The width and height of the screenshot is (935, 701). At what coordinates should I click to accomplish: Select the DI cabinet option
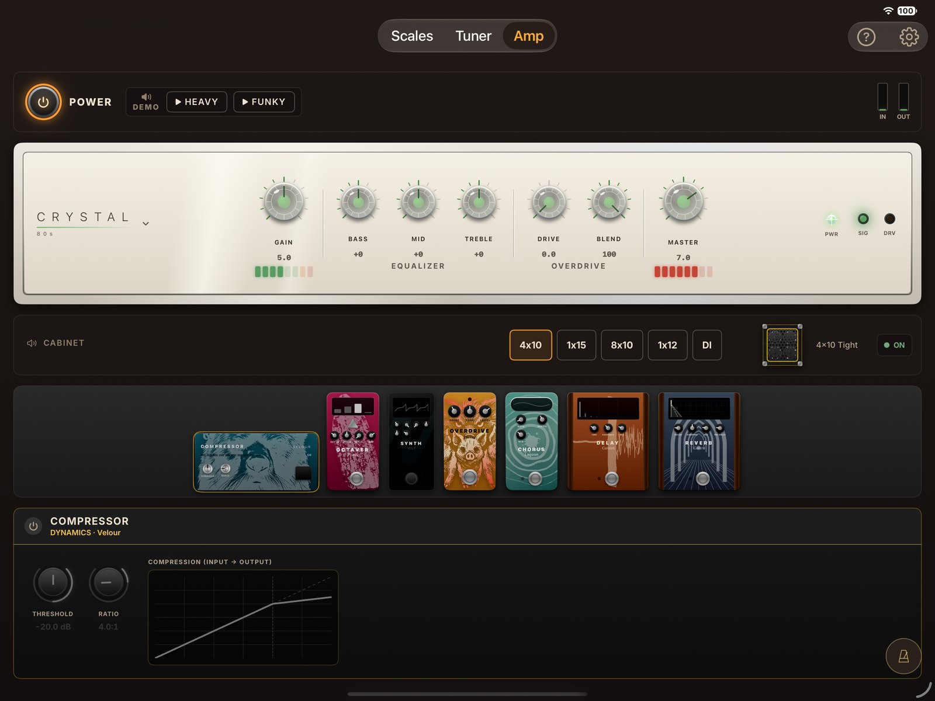pos(707,345)
